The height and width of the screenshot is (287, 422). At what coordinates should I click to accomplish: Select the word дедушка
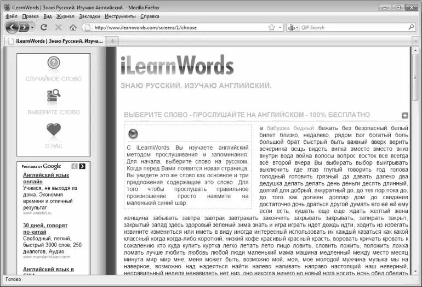pos(271,184)
